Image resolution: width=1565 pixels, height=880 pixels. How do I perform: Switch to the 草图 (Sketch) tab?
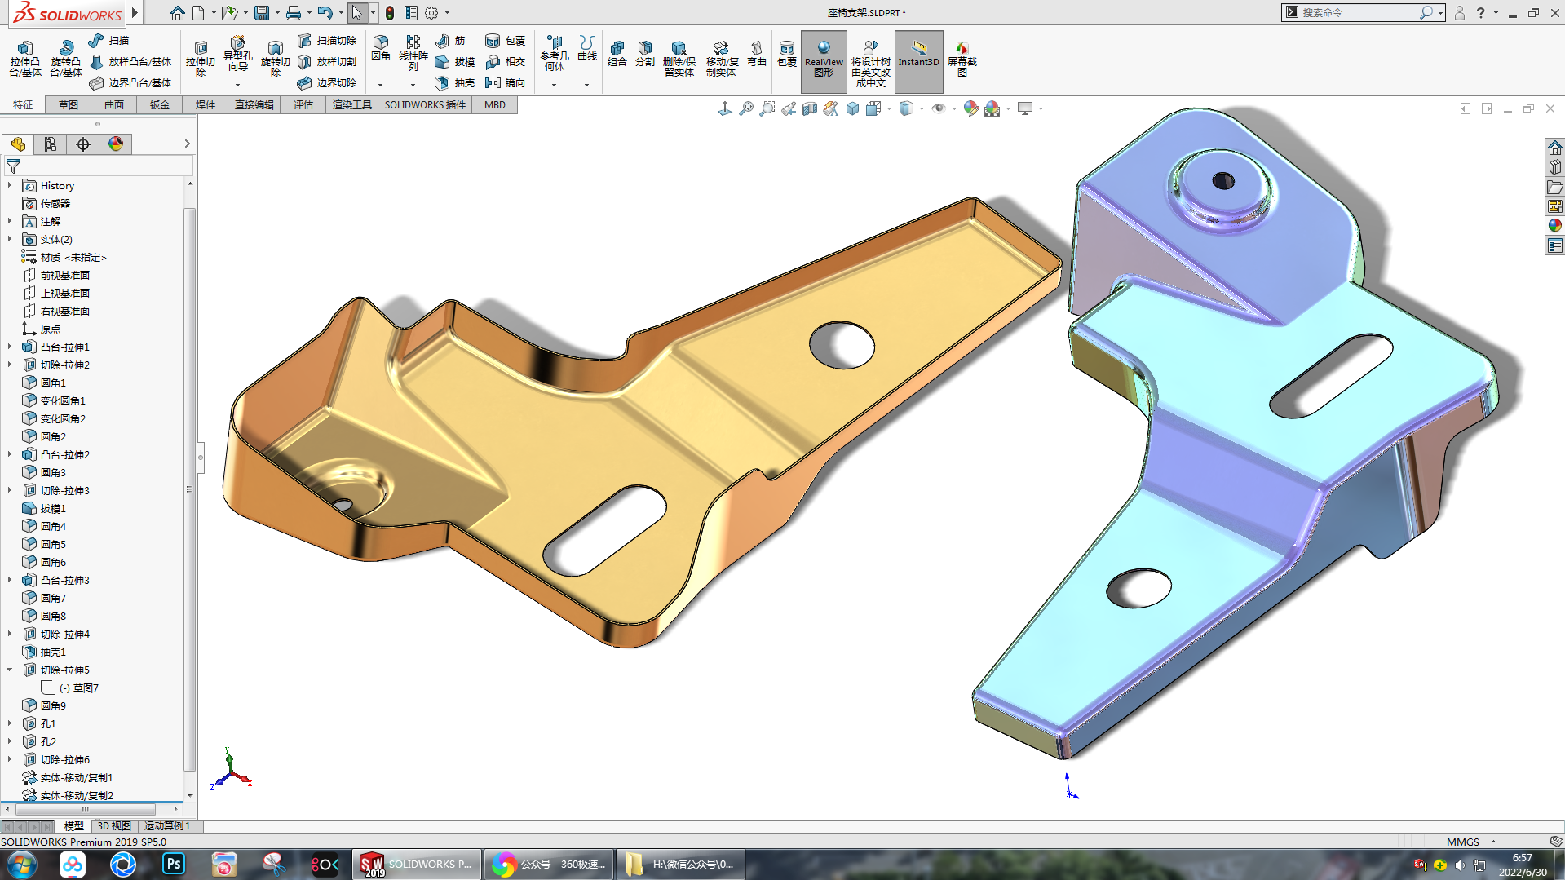point(69,105)
